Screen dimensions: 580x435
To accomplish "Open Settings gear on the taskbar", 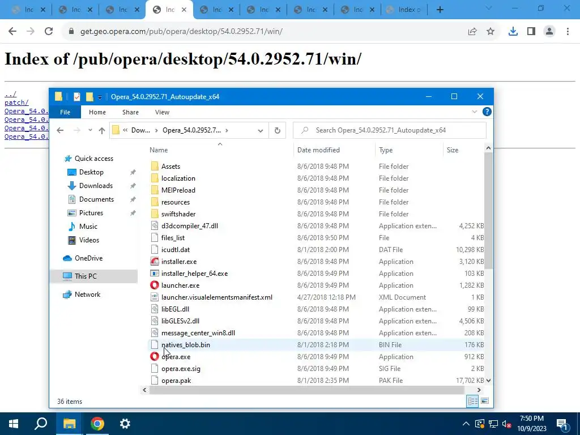I will click(x=125, y=424).
